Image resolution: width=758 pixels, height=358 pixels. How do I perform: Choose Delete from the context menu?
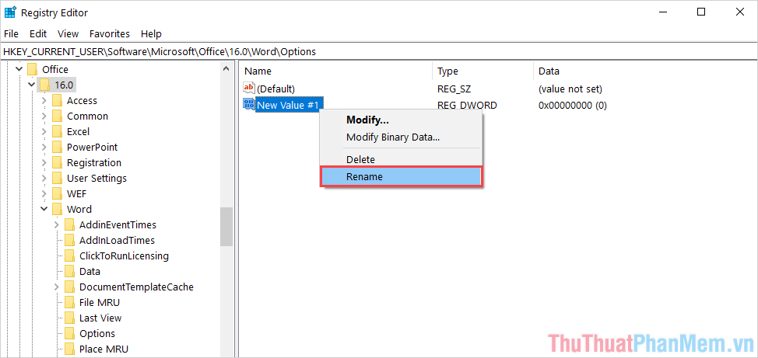pyautogui.click(x=401, y=159)
